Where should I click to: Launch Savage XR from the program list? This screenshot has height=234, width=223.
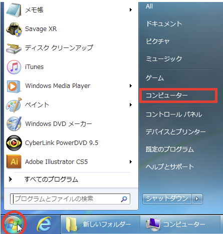tap(41, 29)
